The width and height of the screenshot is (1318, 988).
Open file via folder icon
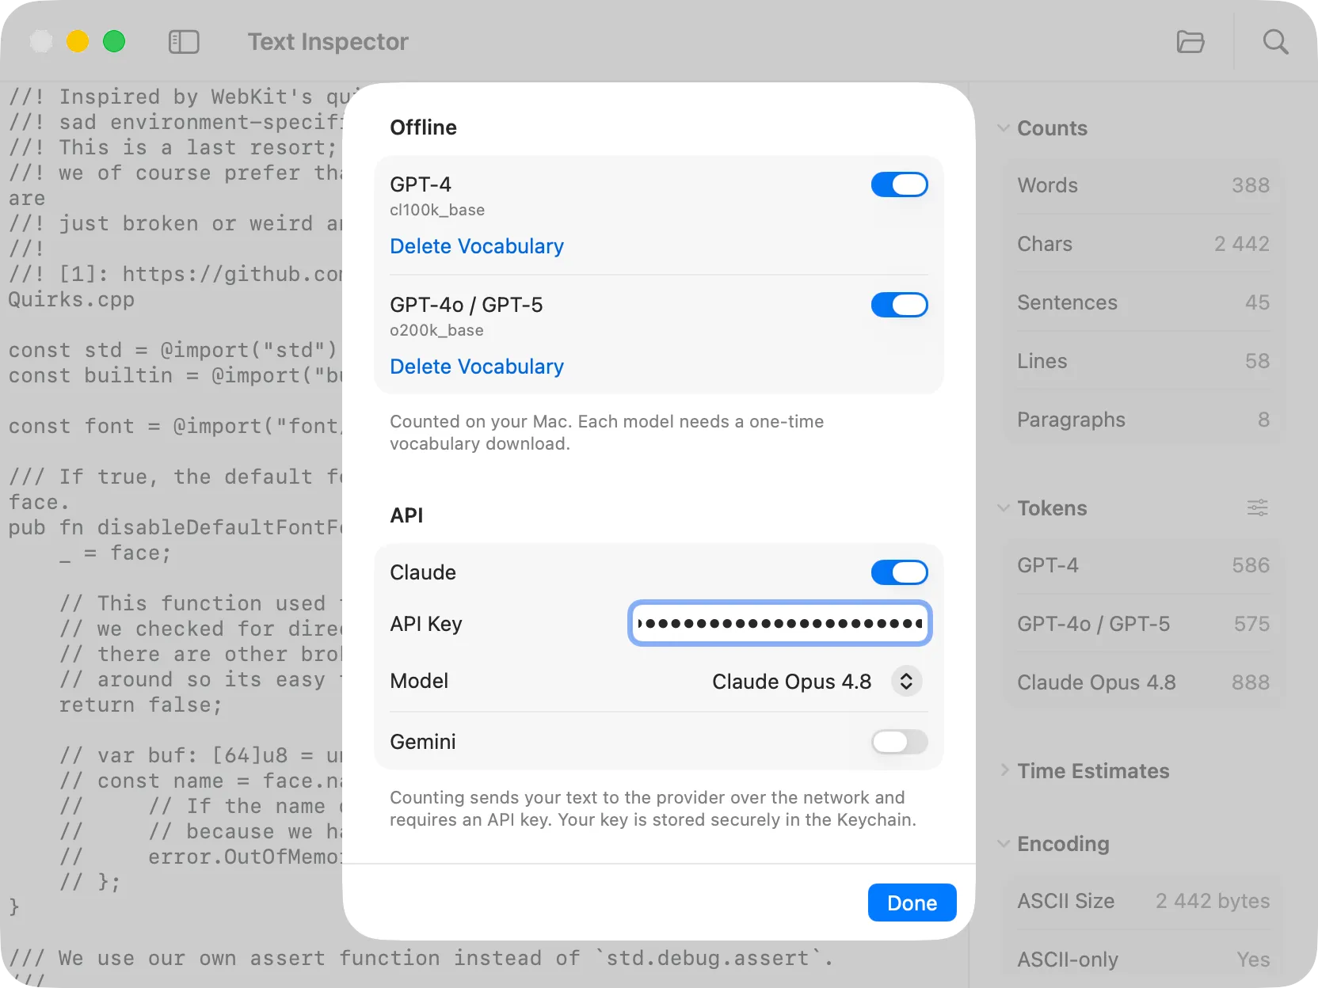[x=1190, y=41]
